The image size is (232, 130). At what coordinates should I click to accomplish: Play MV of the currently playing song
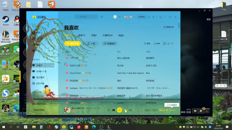99,108
